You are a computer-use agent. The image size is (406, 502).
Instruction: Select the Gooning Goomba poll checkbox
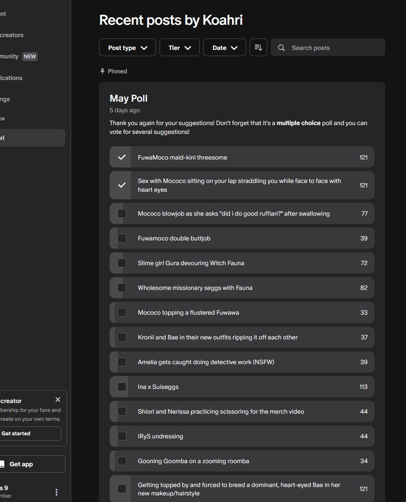pyautogui.click(x=122, y=461)
